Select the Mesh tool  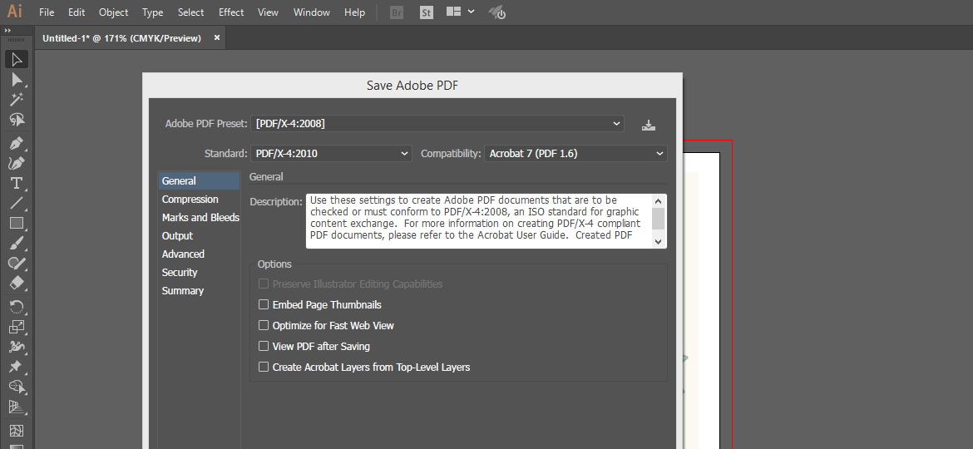coord(17,431)
